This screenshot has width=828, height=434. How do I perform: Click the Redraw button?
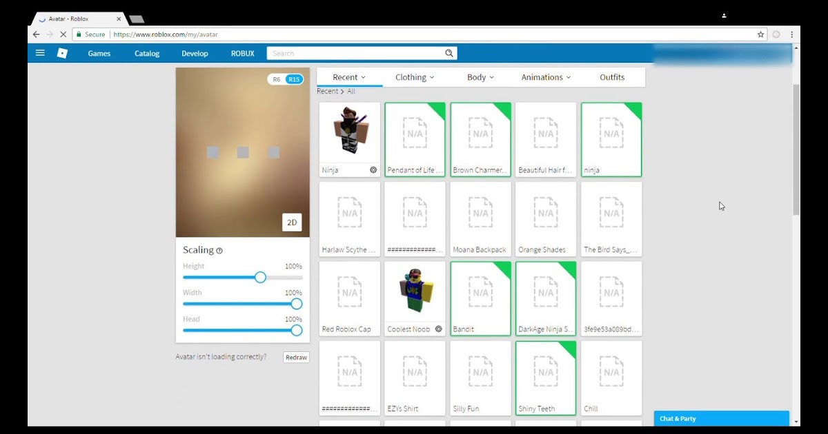296,358
